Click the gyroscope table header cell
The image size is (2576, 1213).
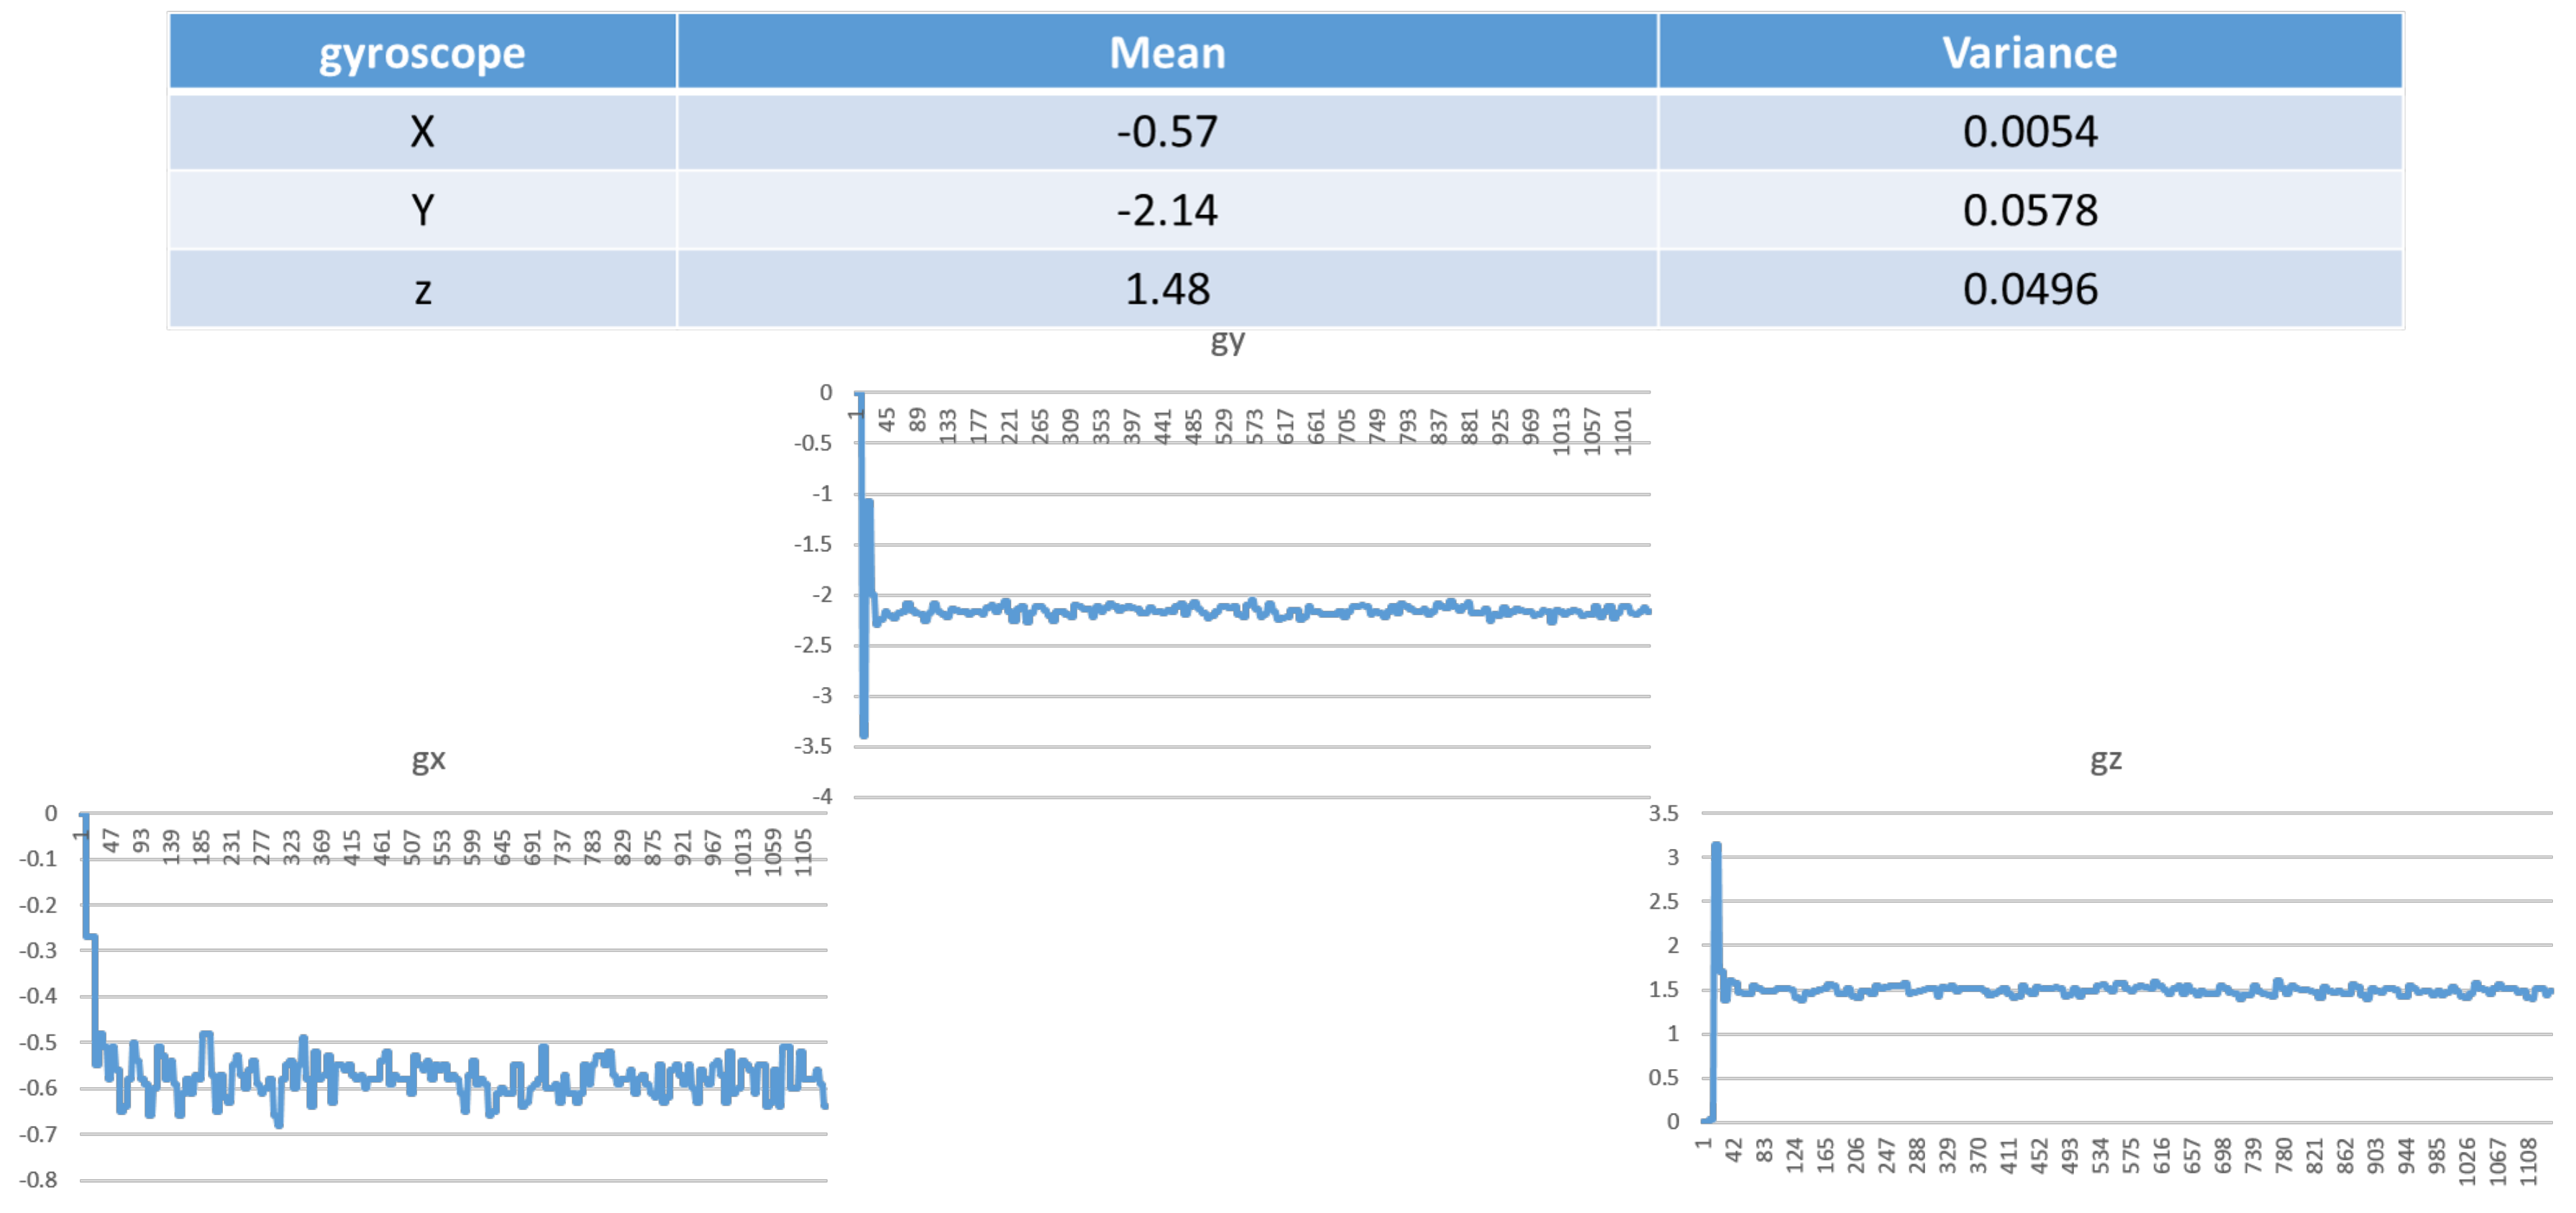pyautogui.click(x=422, y=52)
